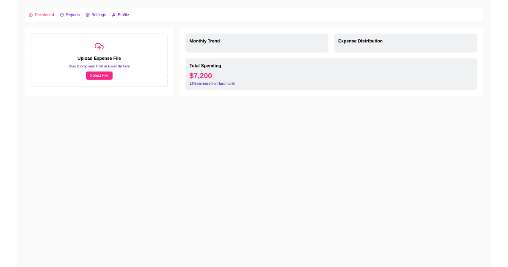This screenshot has width=508, height=267.
Task: Click the Upload Expense File heading
Action: (x=99, y=58)
